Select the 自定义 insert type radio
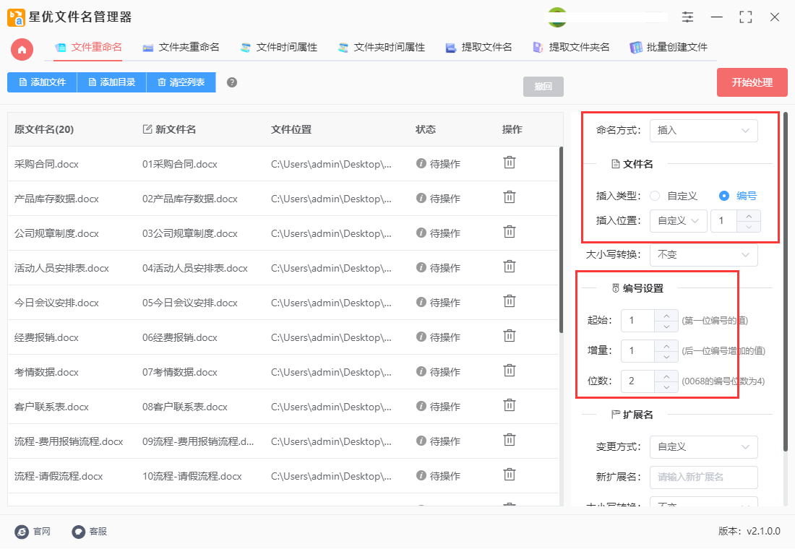795x549 pixels. click(x=655, y=196)
